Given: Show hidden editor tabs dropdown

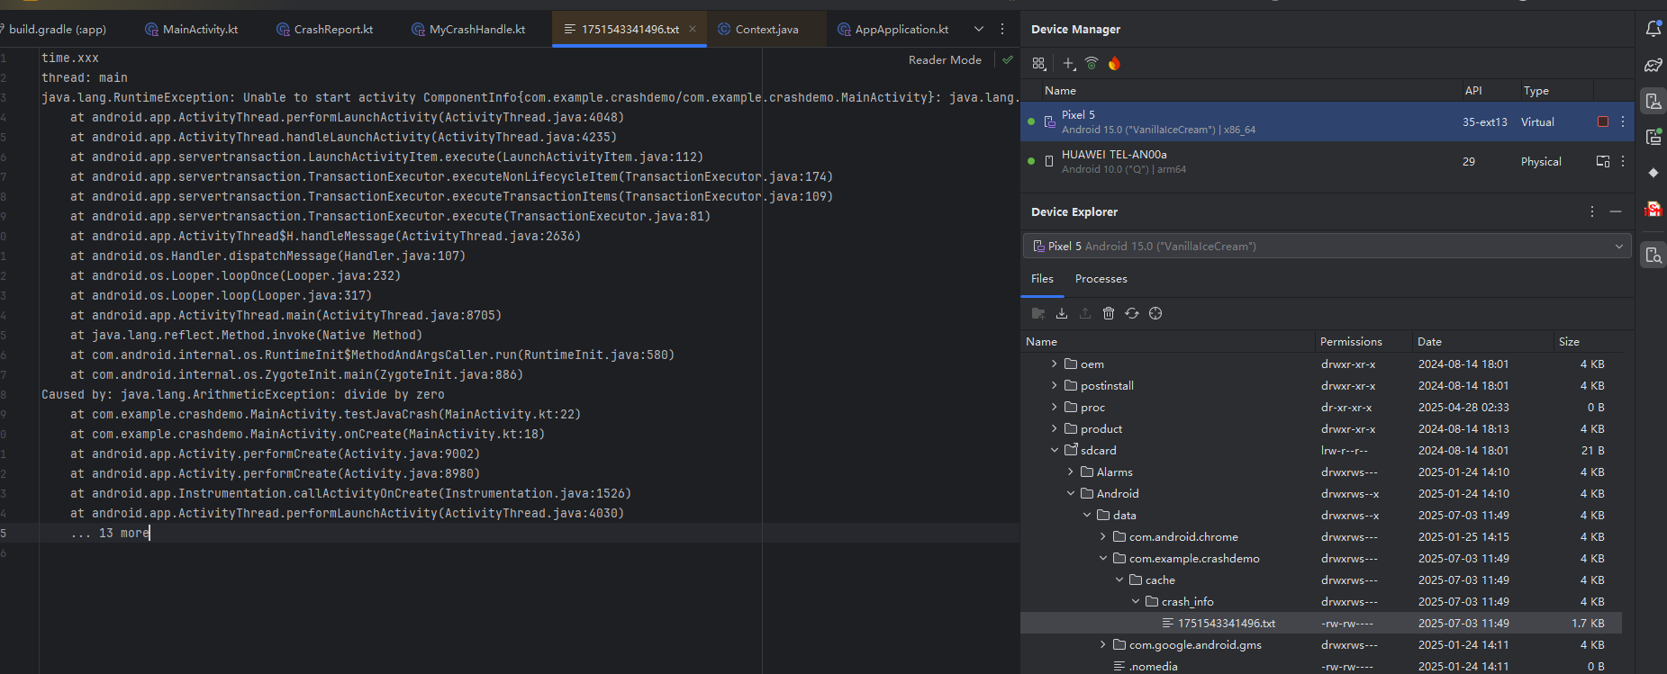Looking at the screenshot, I should point(979,29).
